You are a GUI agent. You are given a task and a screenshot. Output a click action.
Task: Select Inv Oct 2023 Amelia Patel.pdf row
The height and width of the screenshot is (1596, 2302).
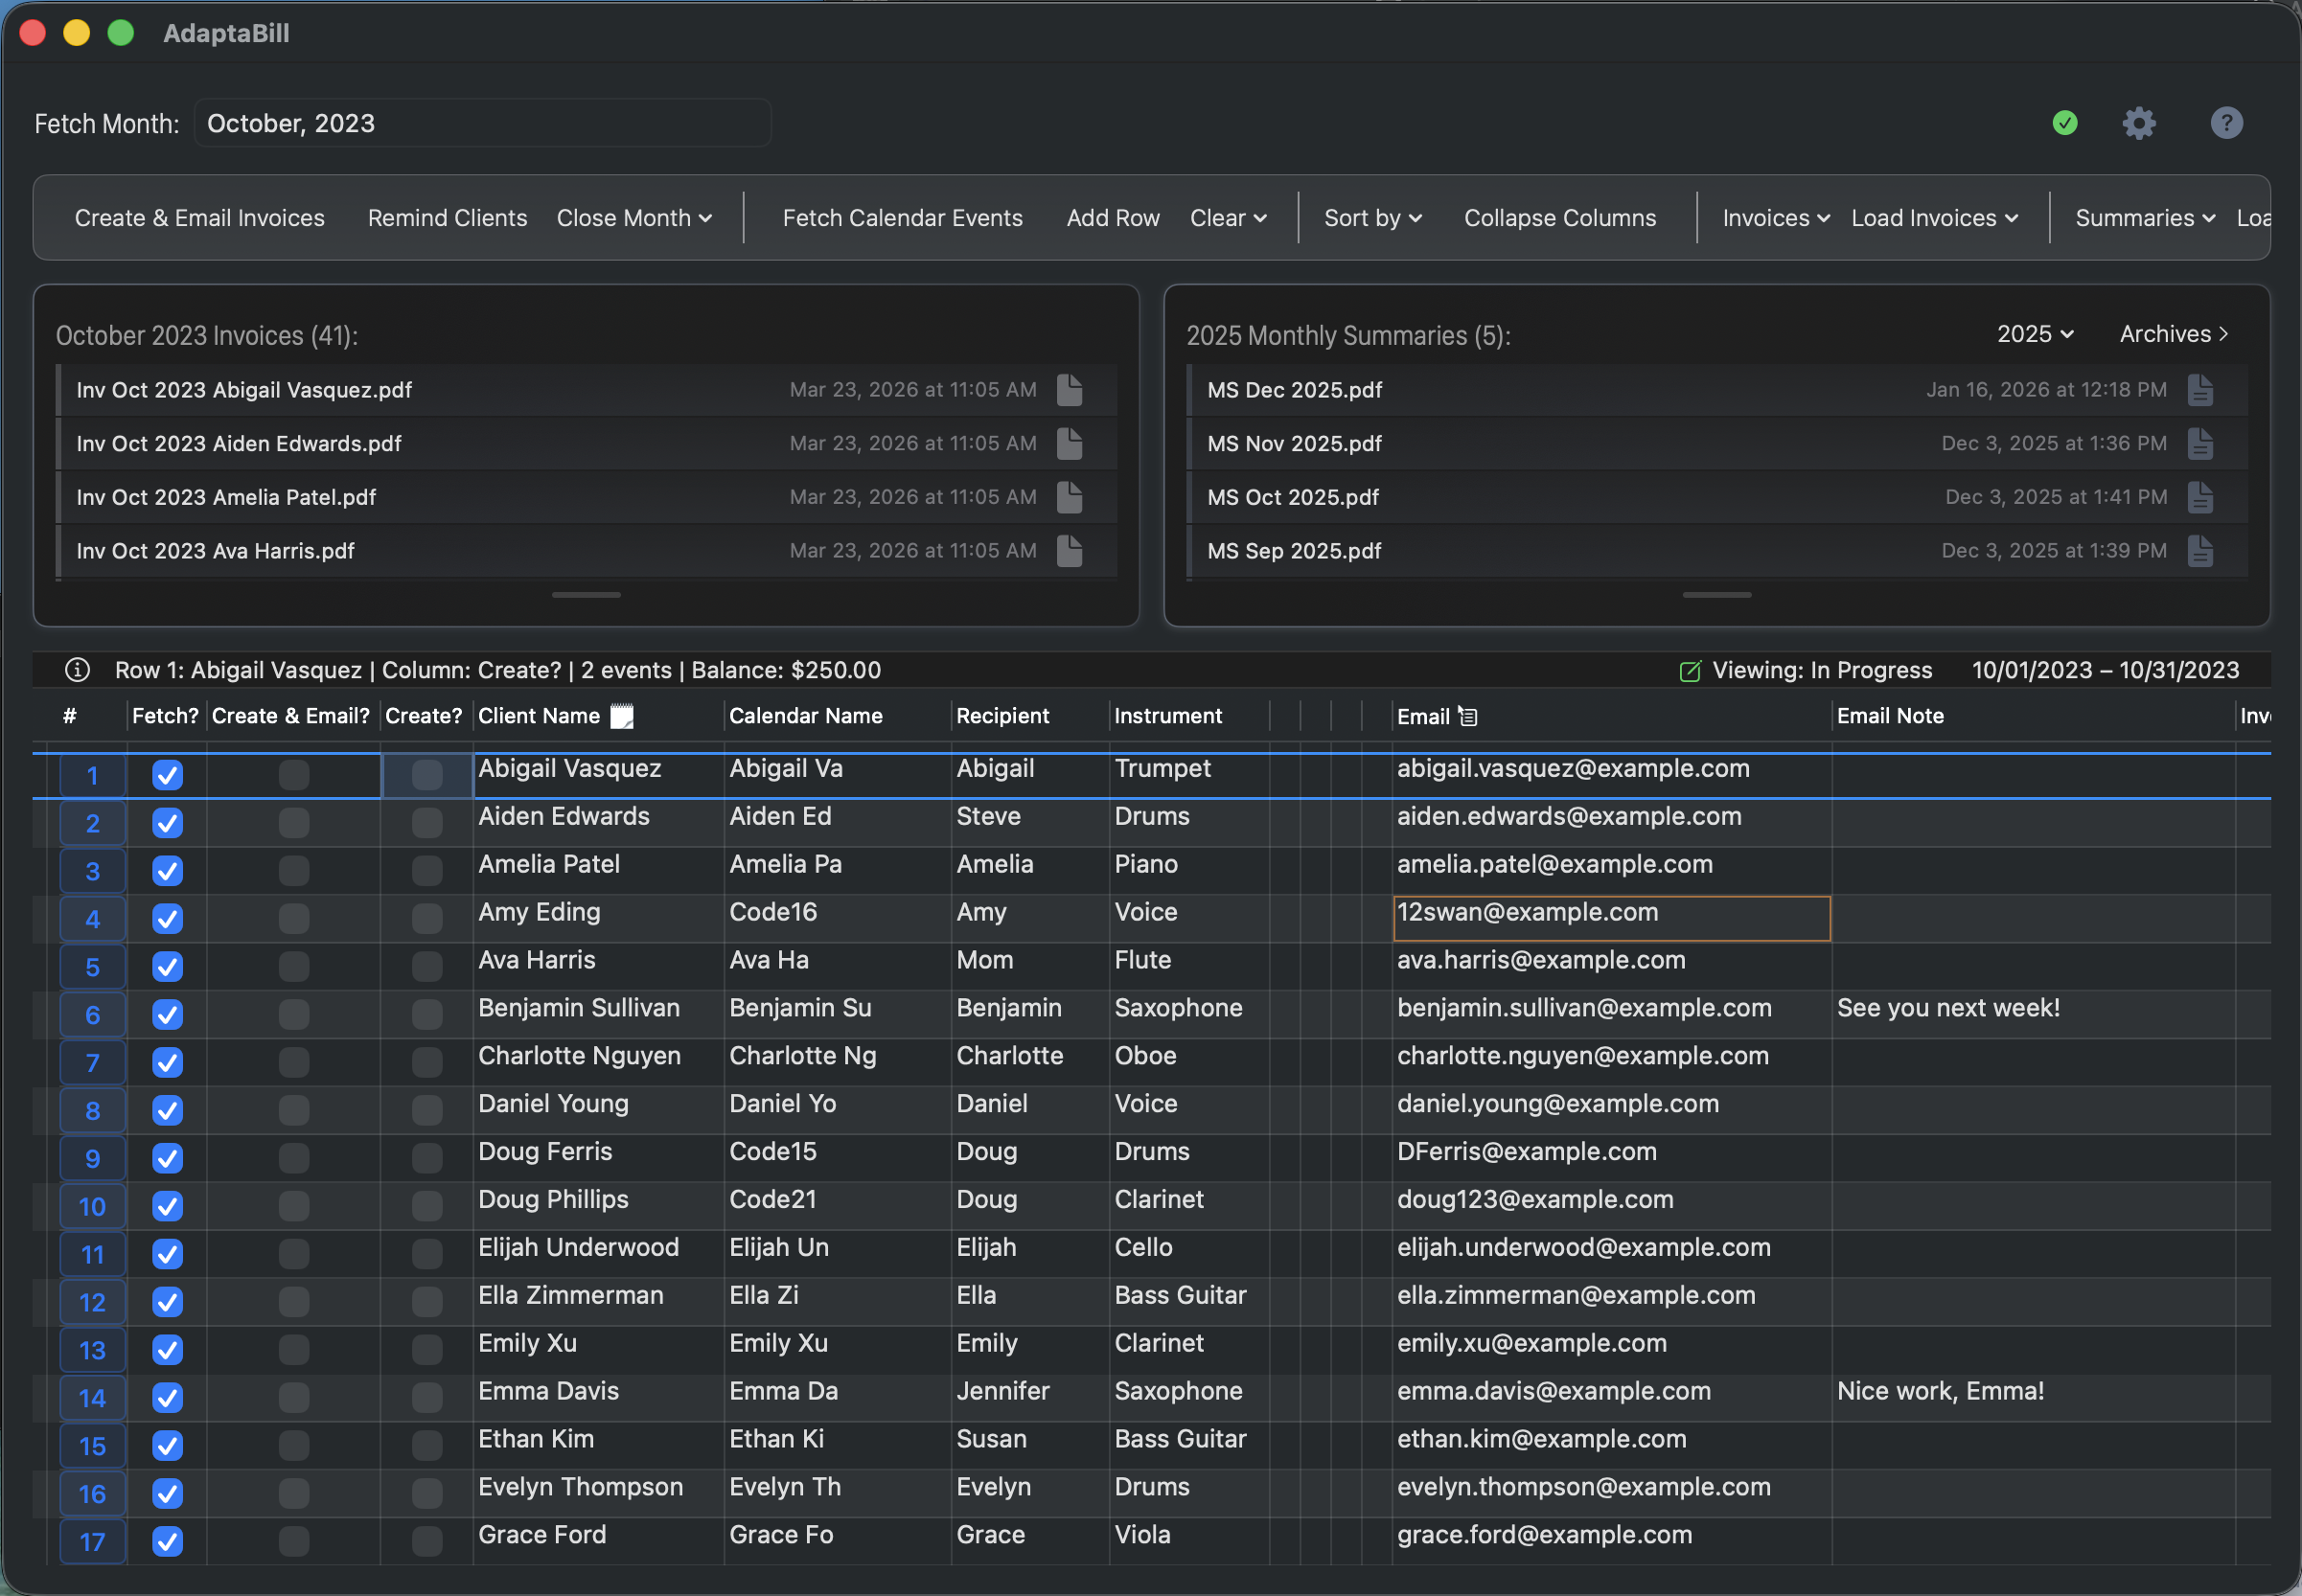tap(587, 497)
